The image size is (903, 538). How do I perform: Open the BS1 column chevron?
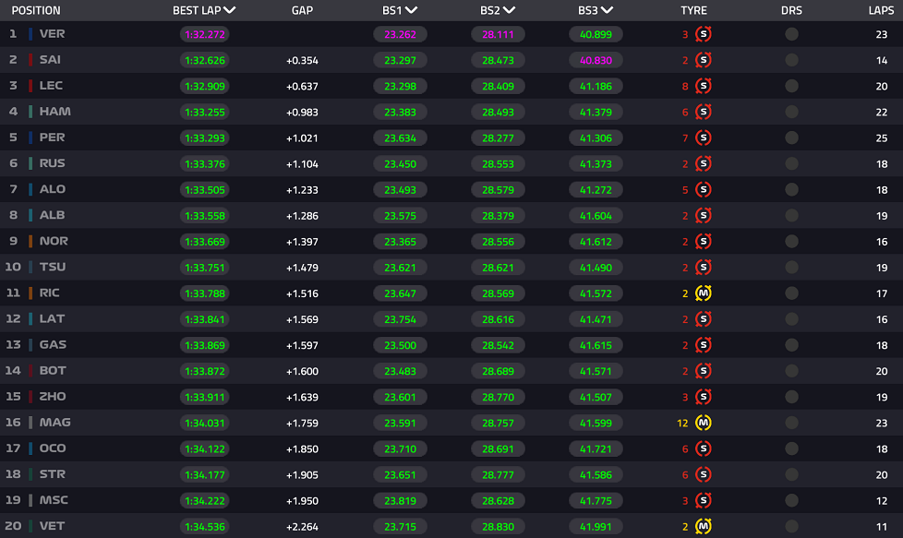(x=411, y=10)
